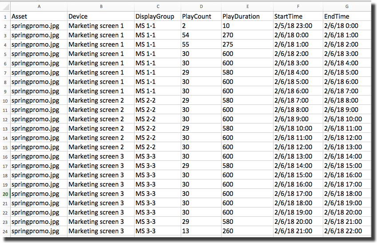This screenshot has width=377, height=243.
Task: Click StartTime cell showing 2/5/18 23:00
Action: pyautogui.click(x=298, y=26)
